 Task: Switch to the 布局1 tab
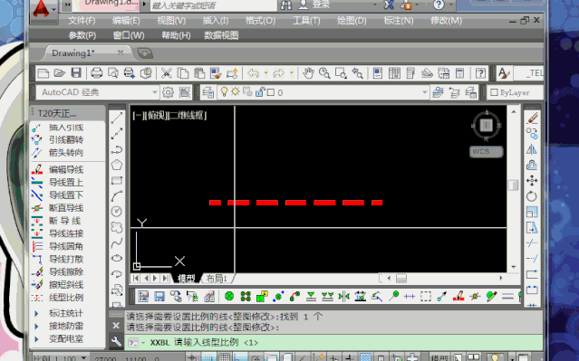(x=217, y=279)
